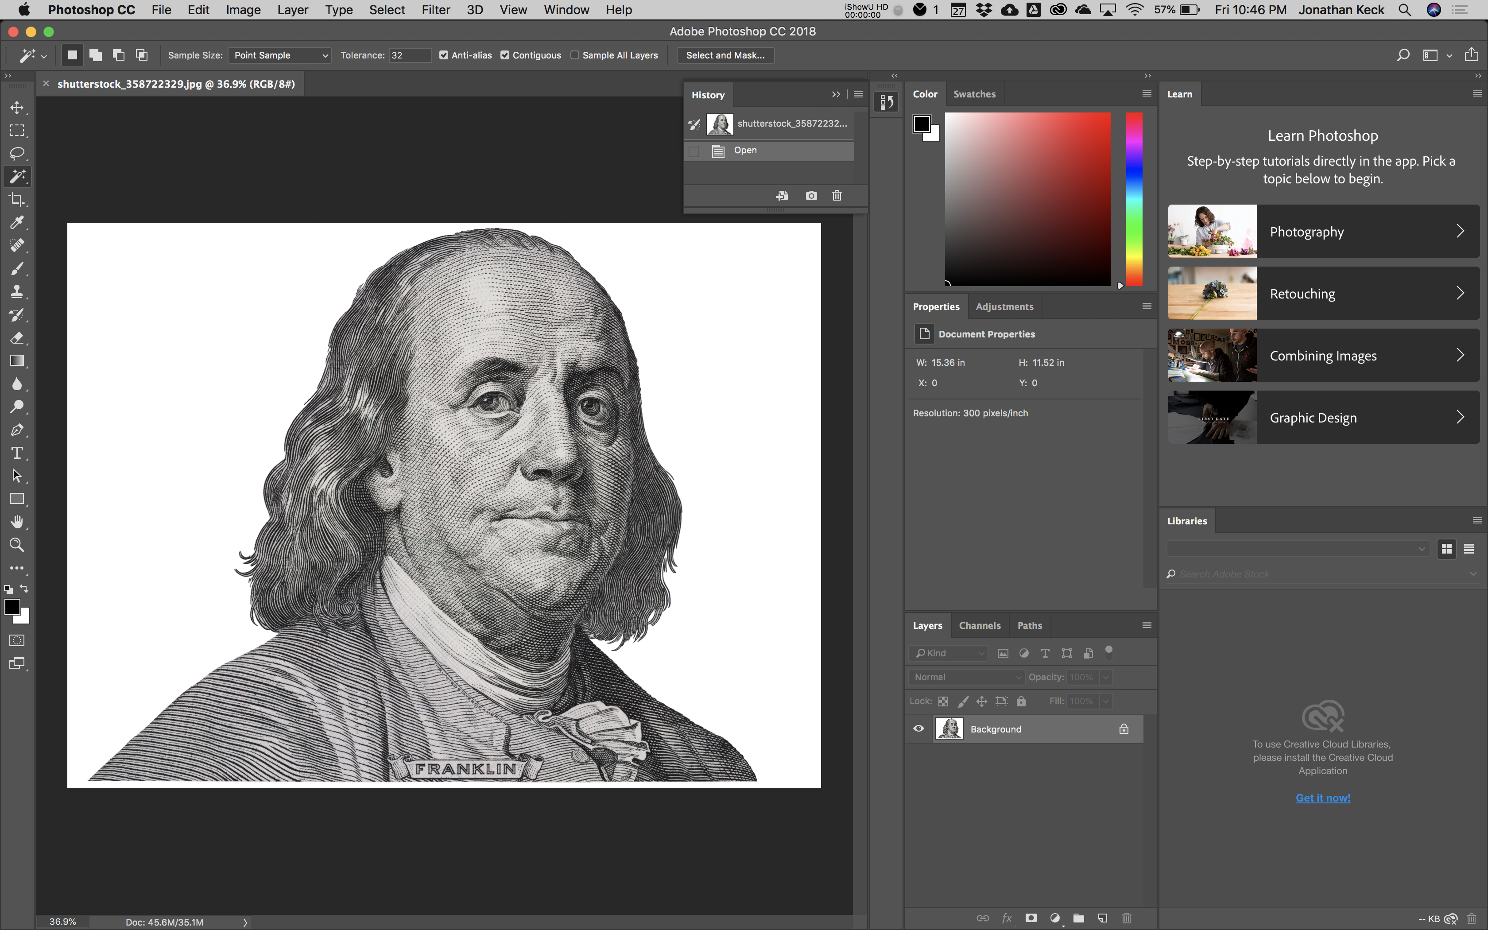Select the Hand tool
Viewport: 1488px width, 930px height.
coord(16,522)
